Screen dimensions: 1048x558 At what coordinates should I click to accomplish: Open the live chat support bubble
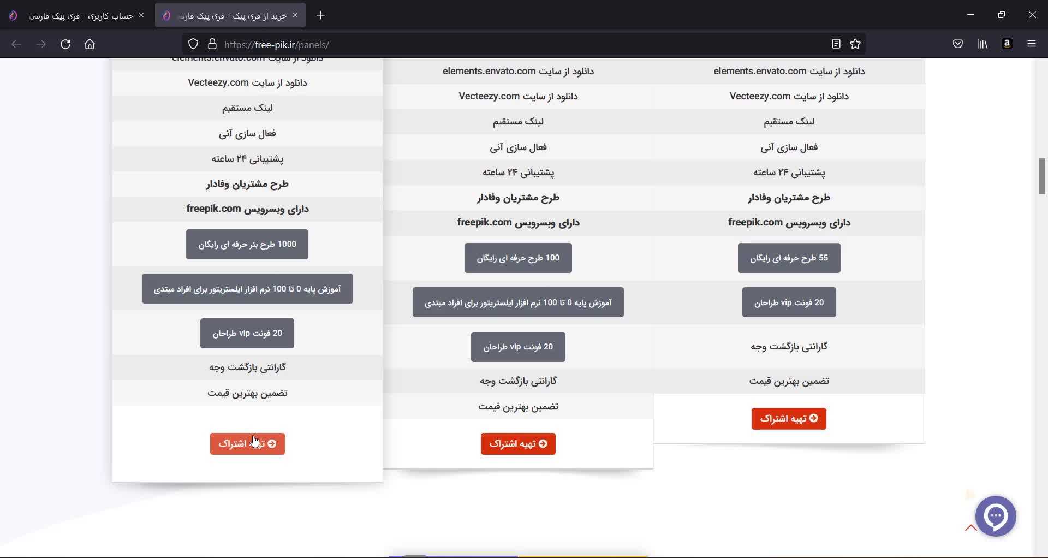pyautogui.click(x=996, y=516)
